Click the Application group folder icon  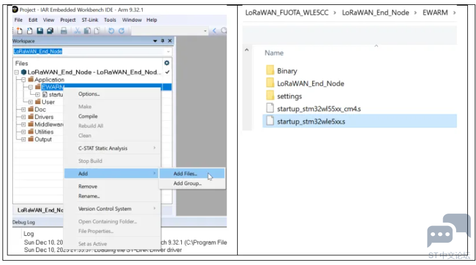(30, 79)
